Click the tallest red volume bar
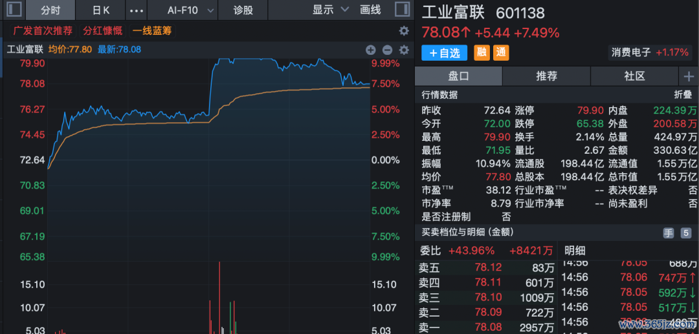Screen dimensions: 699x334 tap(219, 298)
